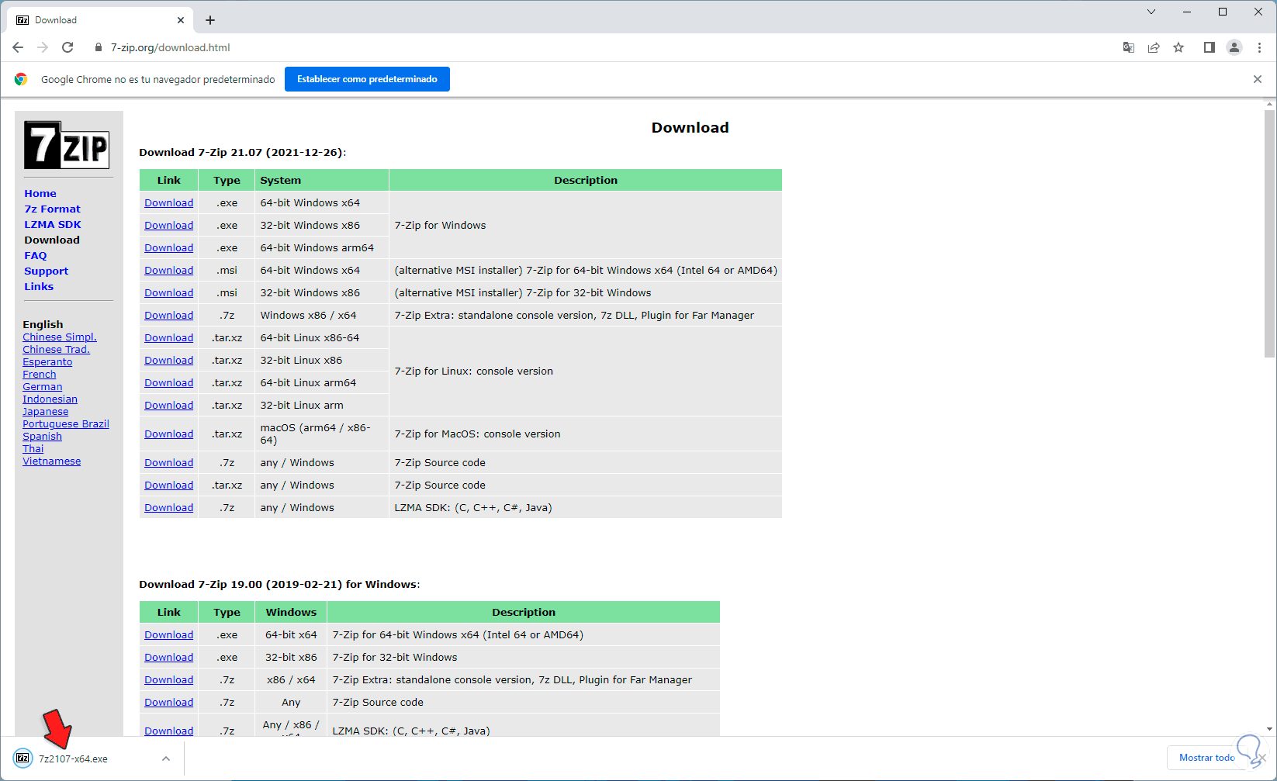The height and width of the screenshot is (781, 1277).
Task: Click the Mostrar todo downloads button
Action: tap(1206, 758)
